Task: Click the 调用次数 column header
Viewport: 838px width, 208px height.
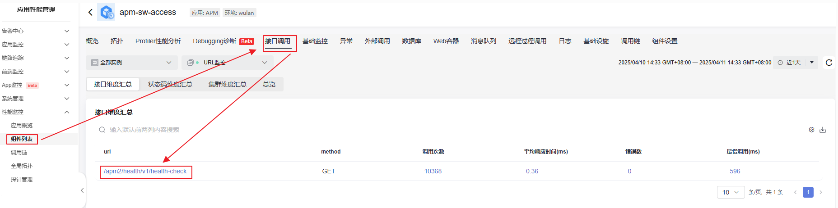Action: coord(433,152)
